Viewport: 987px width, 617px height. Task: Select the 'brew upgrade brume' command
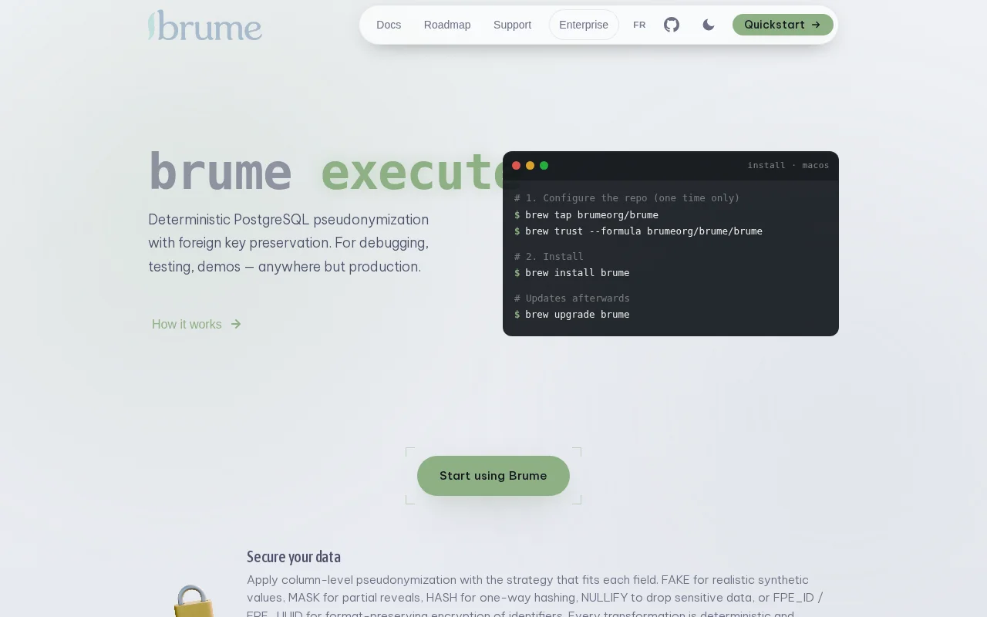coord(577,314)
